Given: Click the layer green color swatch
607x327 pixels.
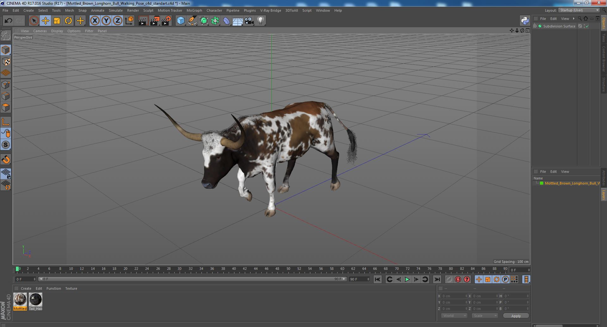Looking at the screenshot, I should click(x=542, y=183).
